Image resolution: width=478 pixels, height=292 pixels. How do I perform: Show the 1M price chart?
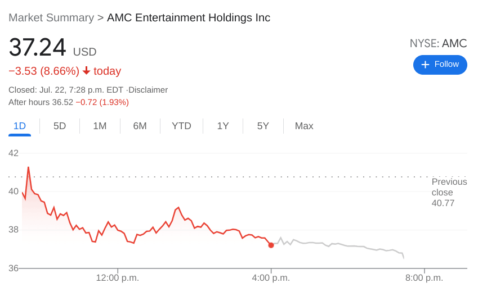[100, 126]
